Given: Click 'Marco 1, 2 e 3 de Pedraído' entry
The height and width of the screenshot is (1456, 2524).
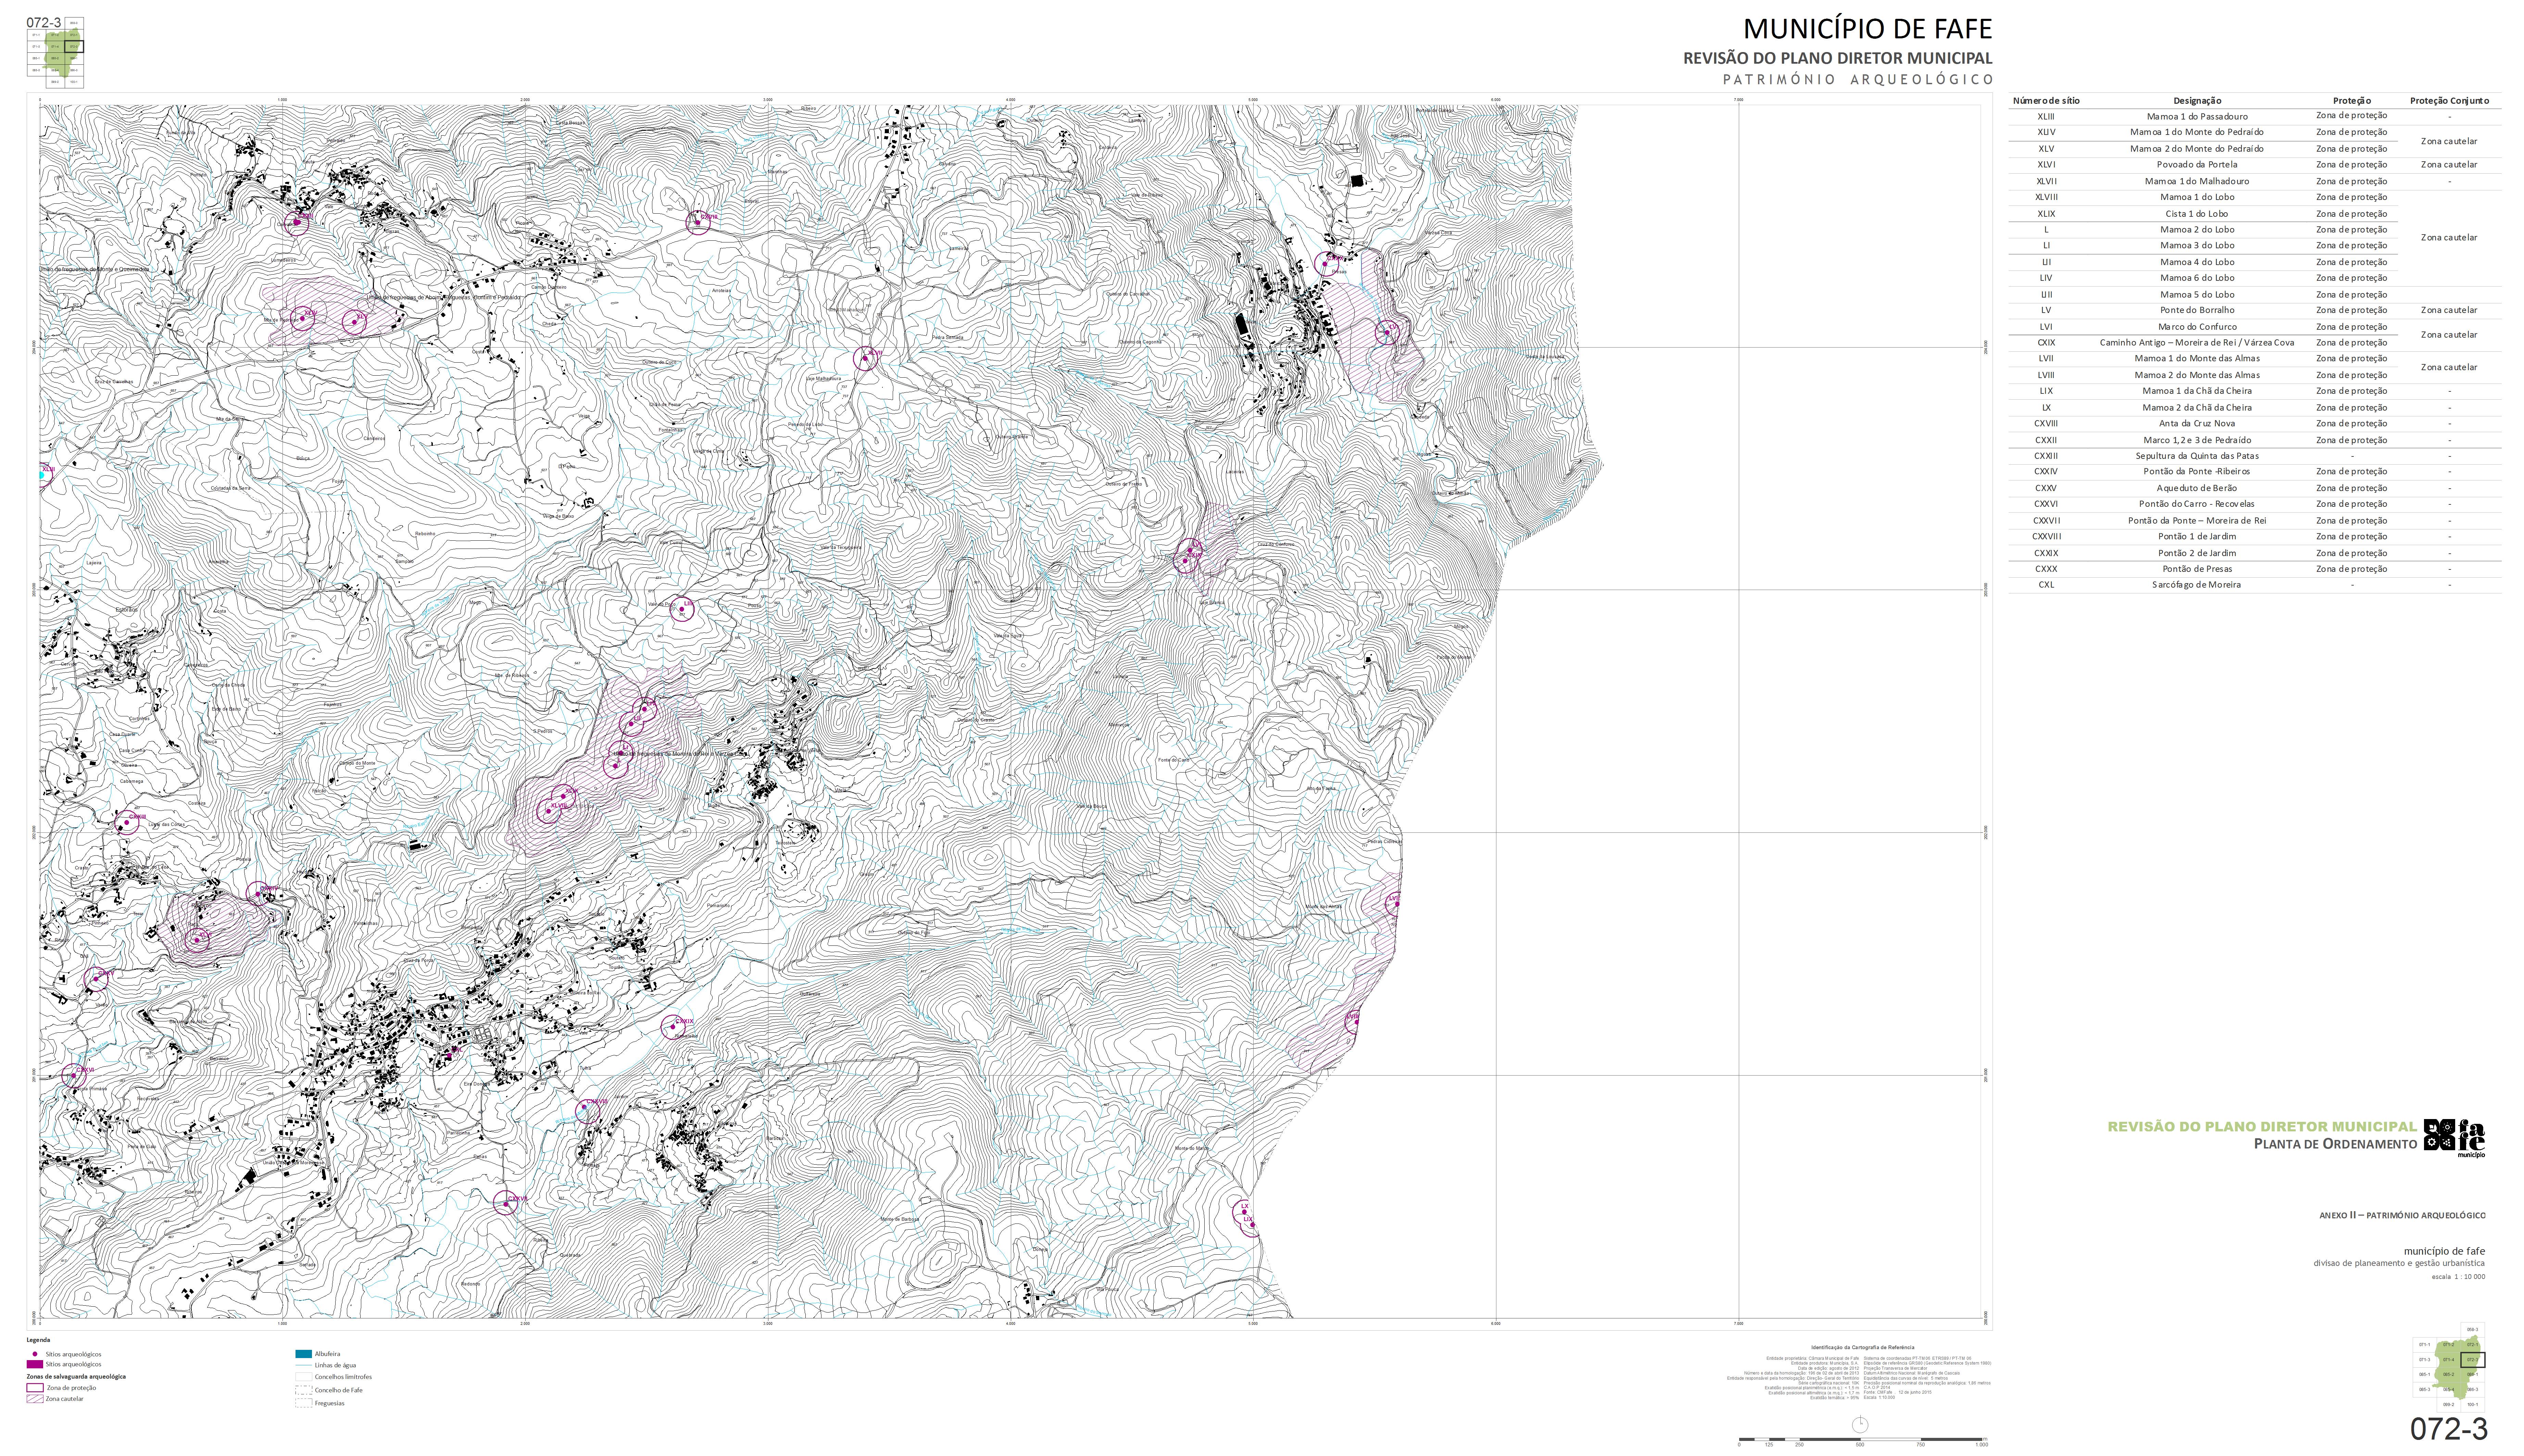Looking at the screenshot, I should tap(2197, 440).
